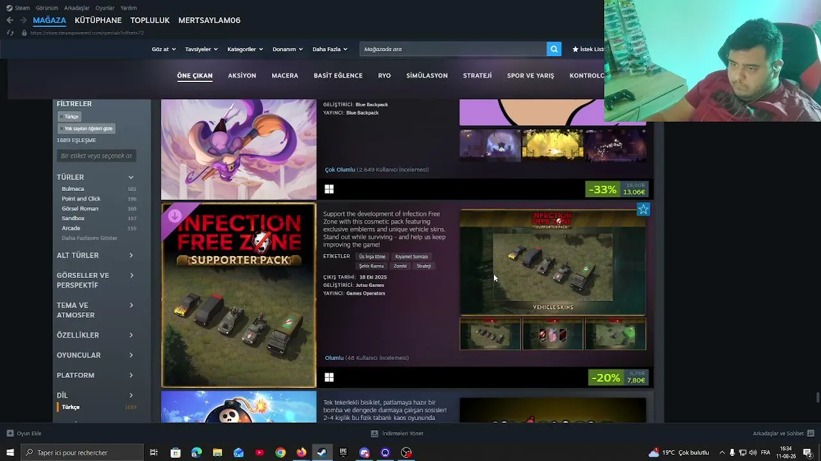
Task: Launch Microsoft Edge from the taskbar
Action: (196, 453)
